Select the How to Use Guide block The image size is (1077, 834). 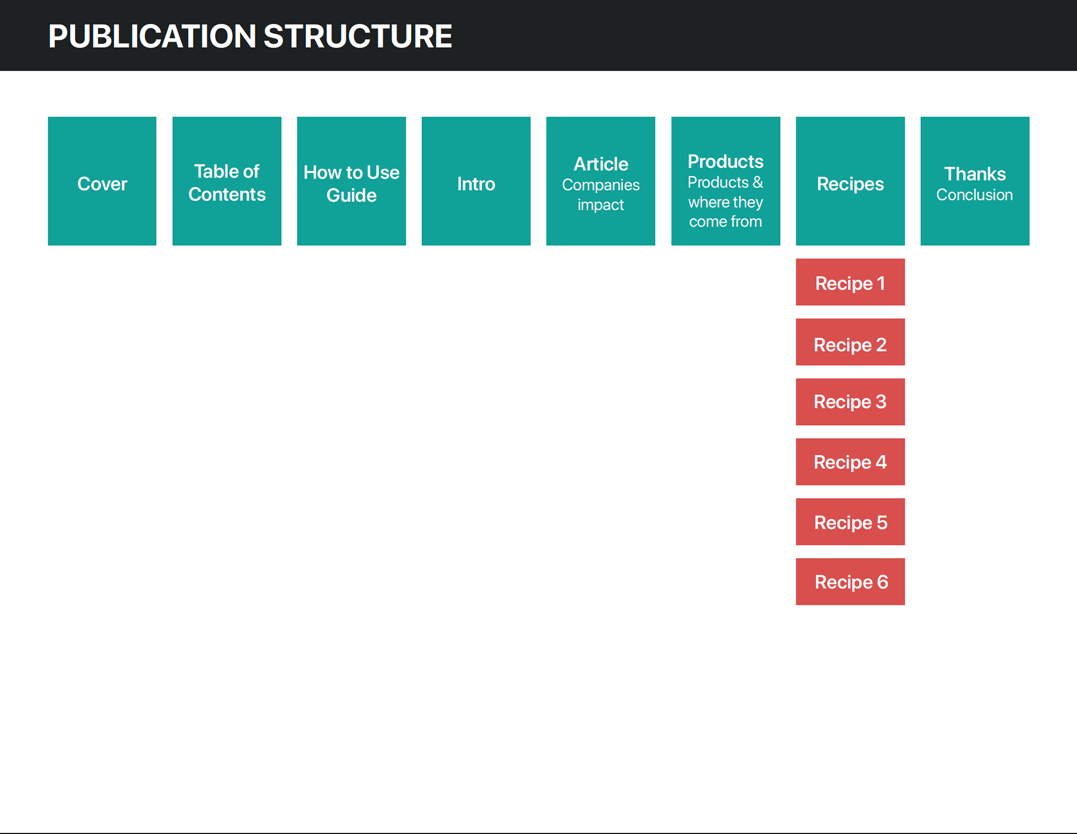coord(351,181)
